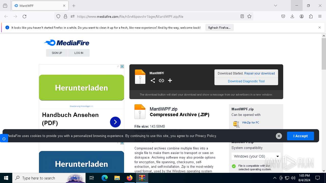The image size is (326, 183).
Task: Launch Microsoft Edge from taskbar
Action: point(105,178)
